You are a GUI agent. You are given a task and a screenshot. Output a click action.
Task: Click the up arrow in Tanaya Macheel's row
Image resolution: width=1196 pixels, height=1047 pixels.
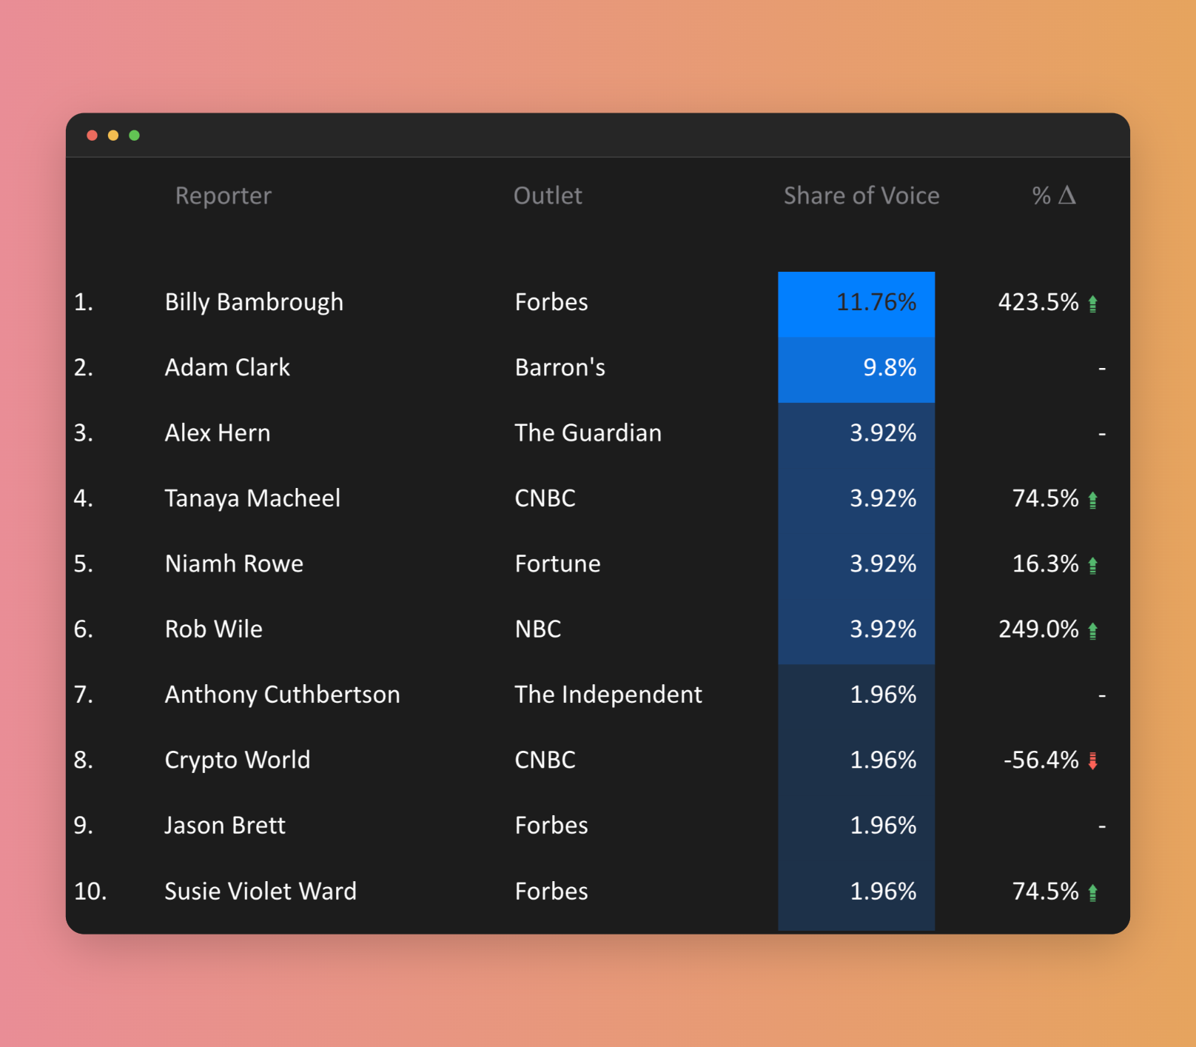[1092, 500]
